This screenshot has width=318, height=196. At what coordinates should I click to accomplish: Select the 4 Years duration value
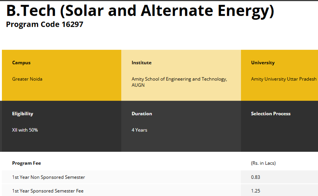point(139,130)
